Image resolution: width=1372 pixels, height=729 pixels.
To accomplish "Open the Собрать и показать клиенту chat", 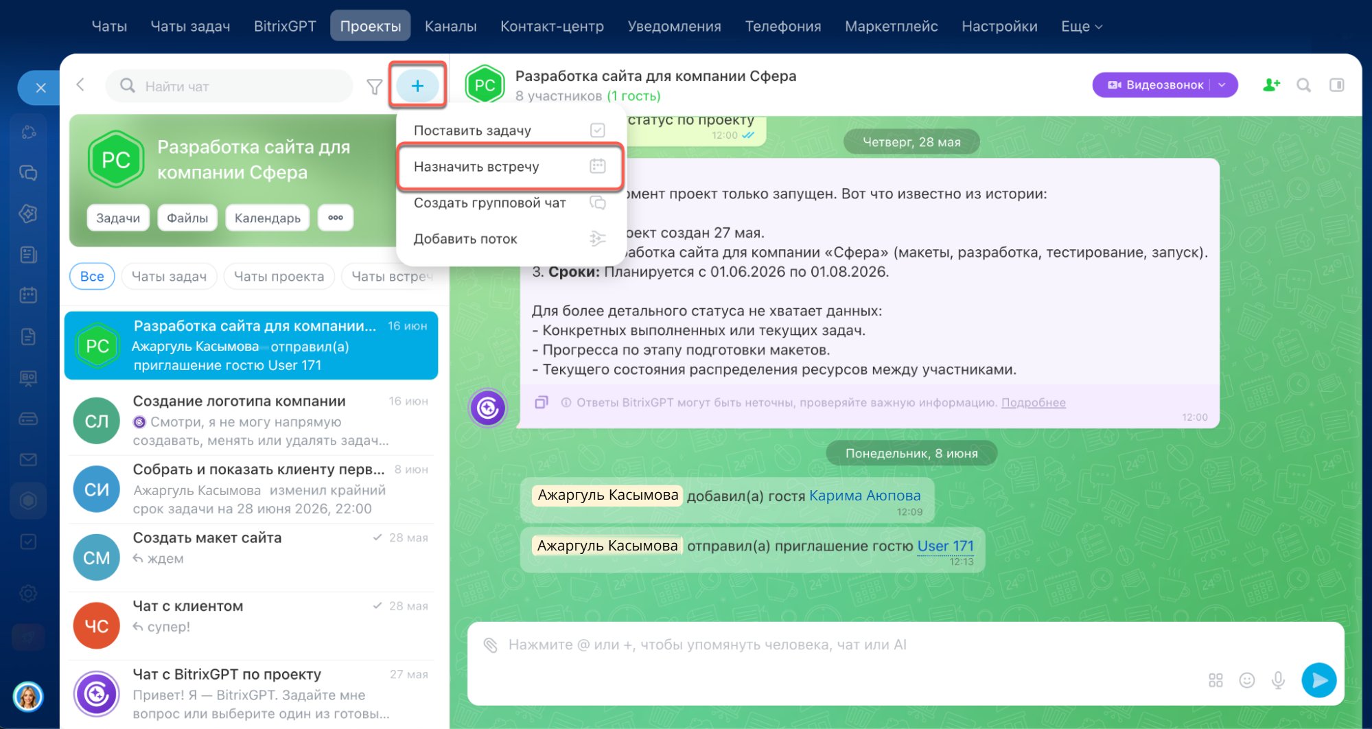I will [x=251, y=489].
